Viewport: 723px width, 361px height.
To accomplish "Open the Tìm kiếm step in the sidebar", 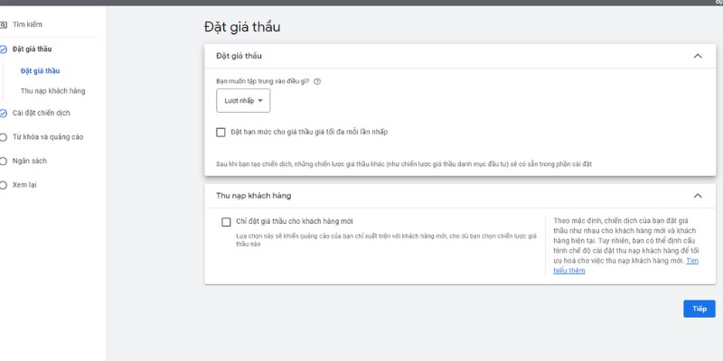I will 27,24.
